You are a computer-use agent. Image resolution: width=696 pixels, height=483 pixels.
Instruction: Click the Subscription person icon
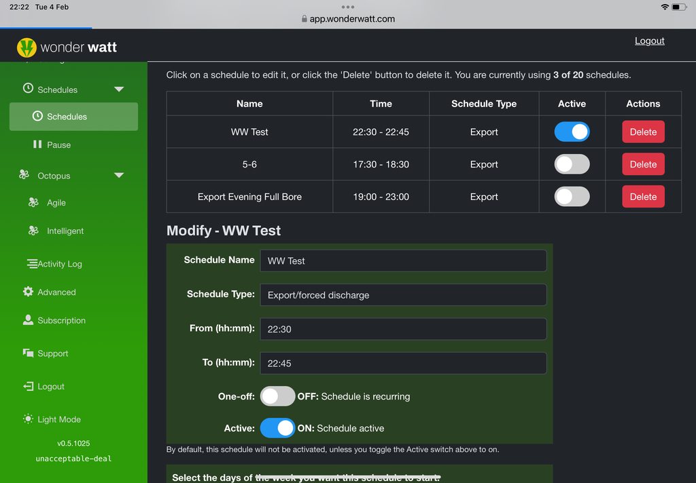coord(28,320)
